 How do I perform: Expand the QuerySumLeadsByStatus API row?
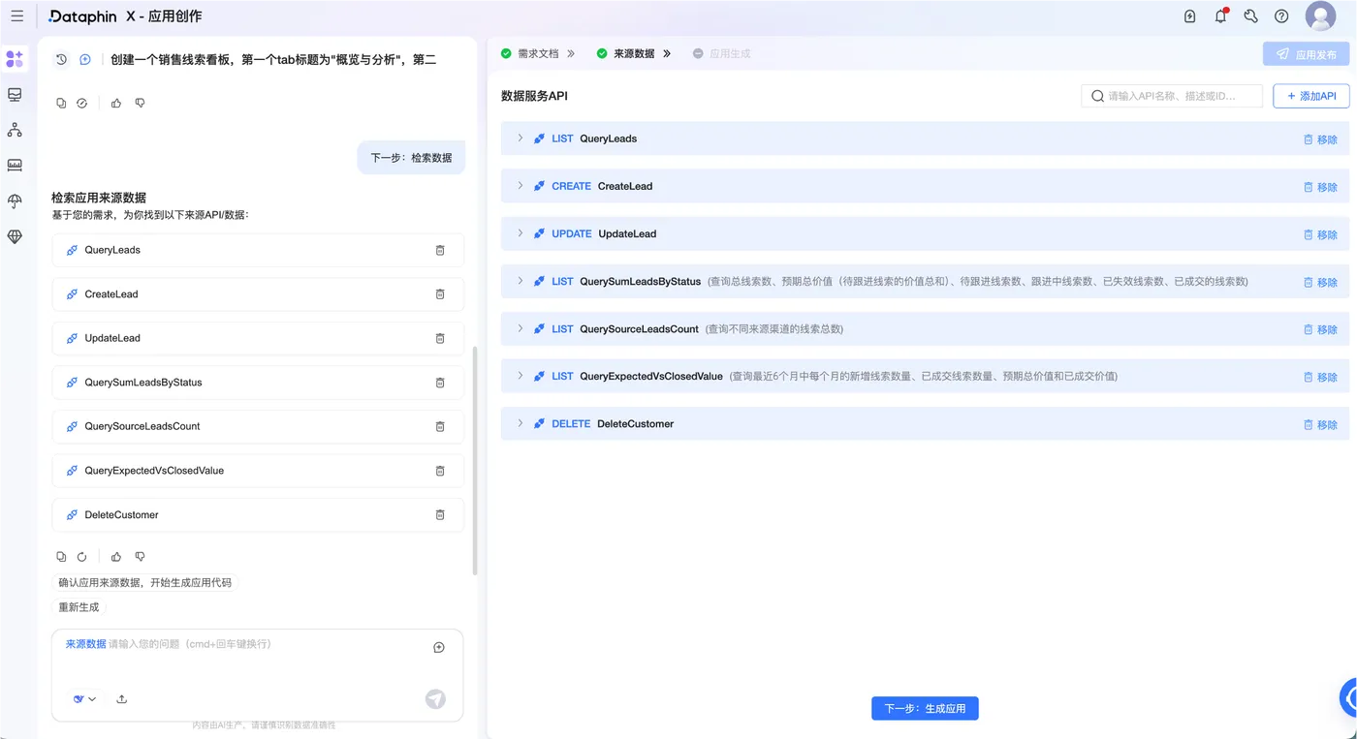pyautogui.click(x=521, y=281)
